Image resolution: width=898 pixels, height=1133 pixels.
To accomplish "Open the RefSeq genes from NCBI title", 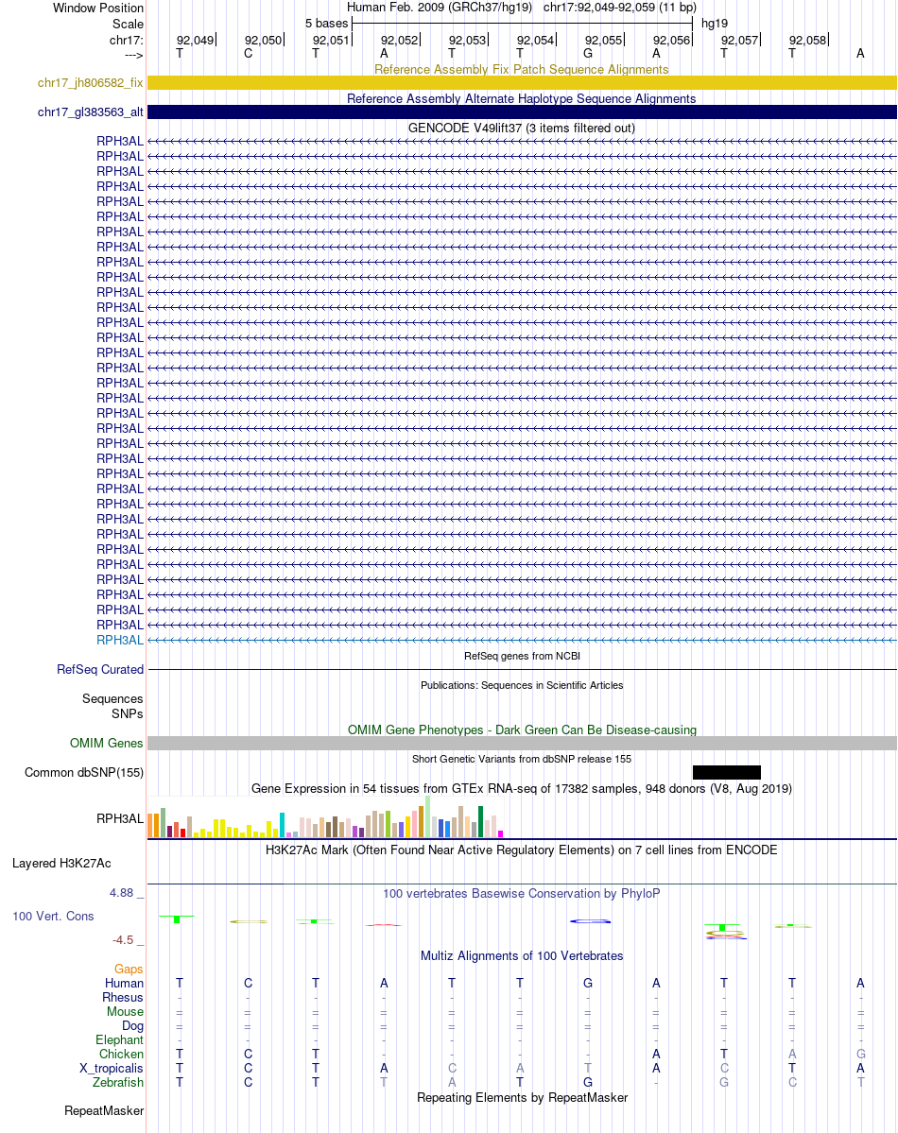I will tap(521, 656).
